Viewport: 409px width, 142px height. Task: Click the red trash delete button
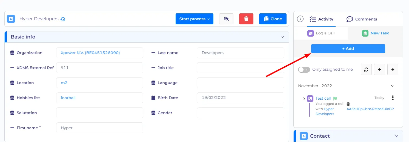point(246,19)
